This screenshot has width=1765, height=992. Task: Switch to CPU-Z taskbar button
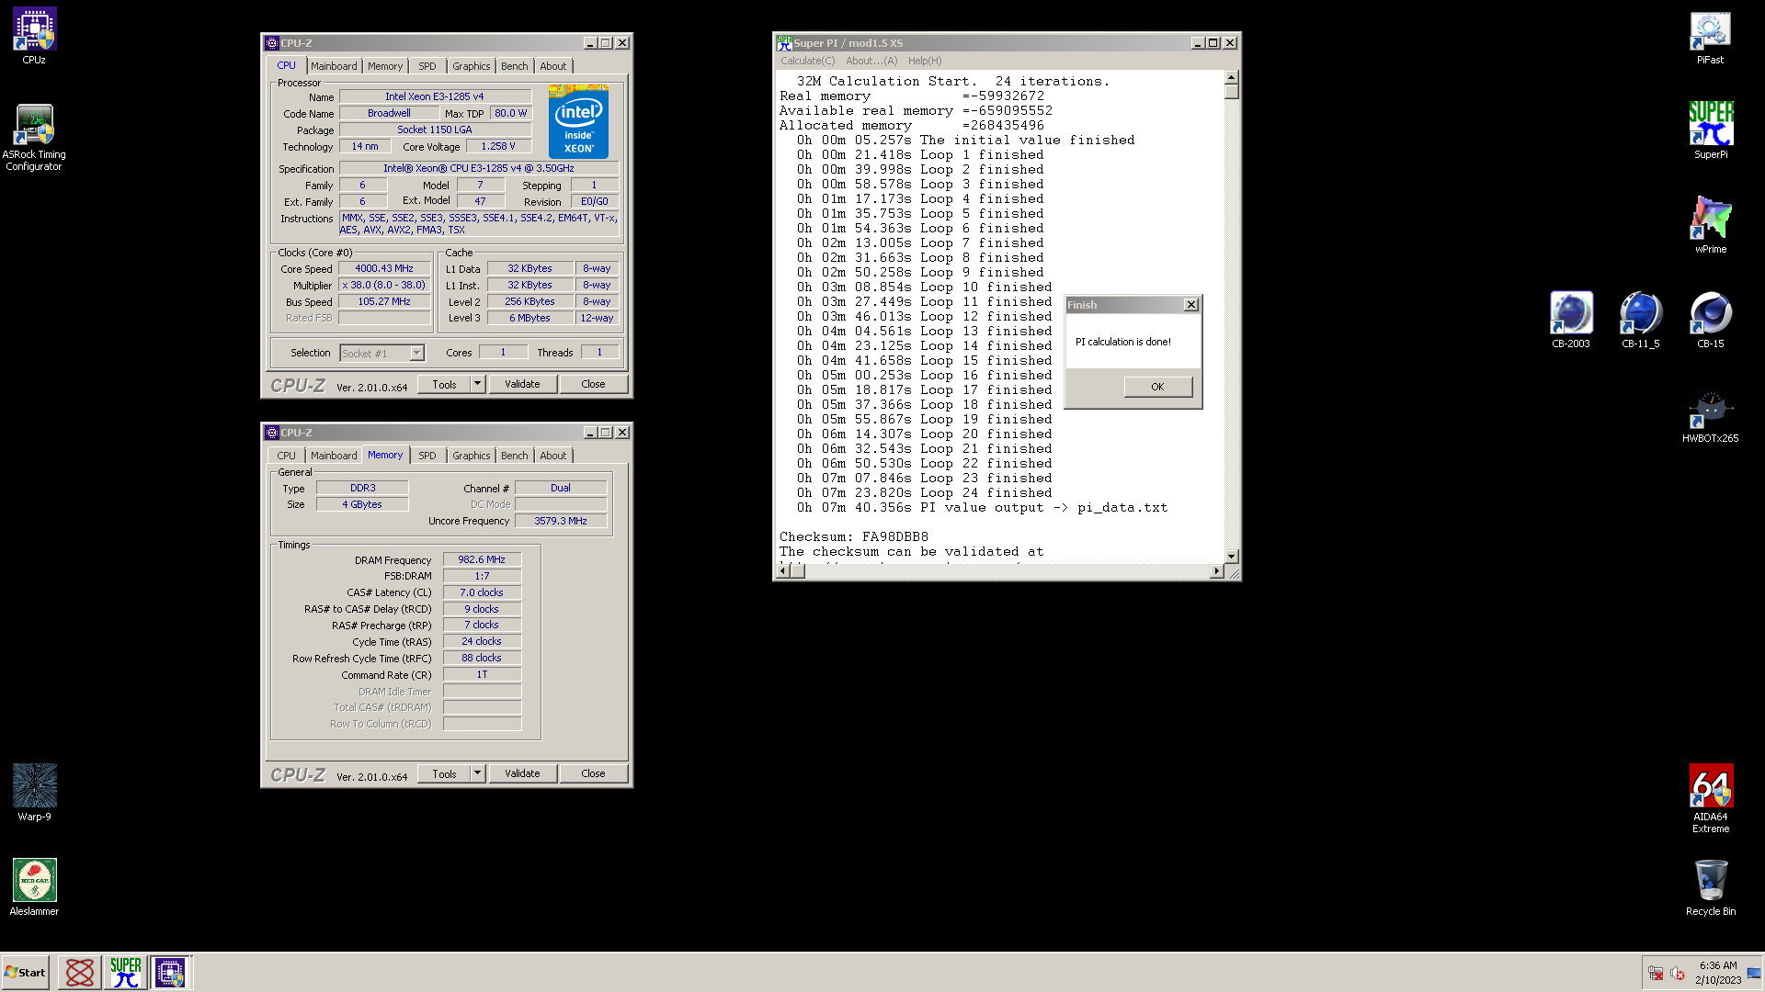[x=170, y=972]
